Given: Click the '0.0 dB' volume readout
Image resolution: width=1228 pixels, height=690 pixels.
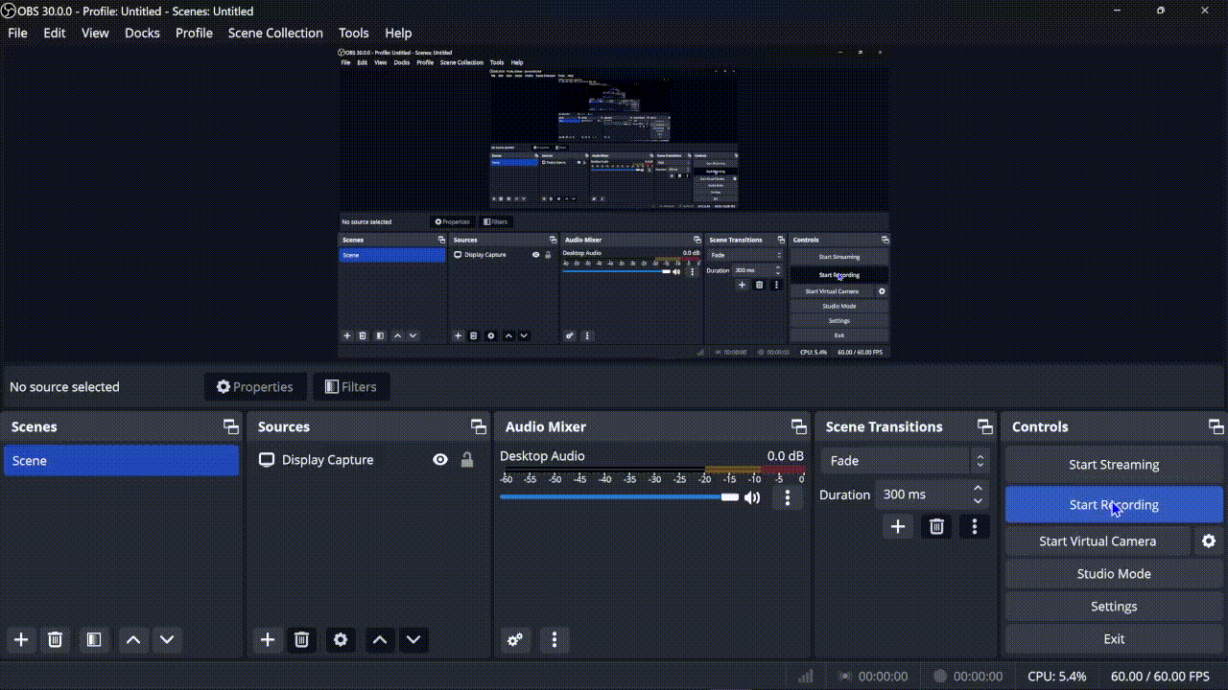Looking at the screenshot, I should pyautogui.click(x=785, y=456).
